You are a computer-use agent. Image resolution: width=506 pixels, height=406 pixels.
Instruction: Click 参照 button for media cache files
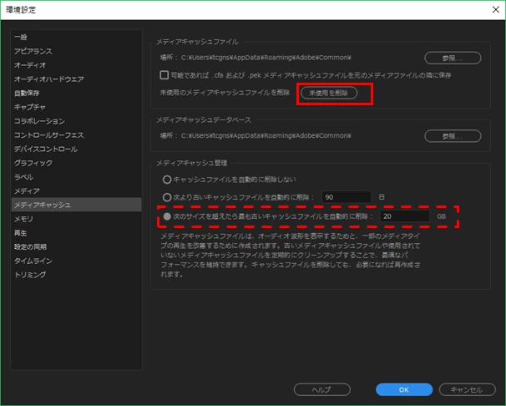pos(453,58)
